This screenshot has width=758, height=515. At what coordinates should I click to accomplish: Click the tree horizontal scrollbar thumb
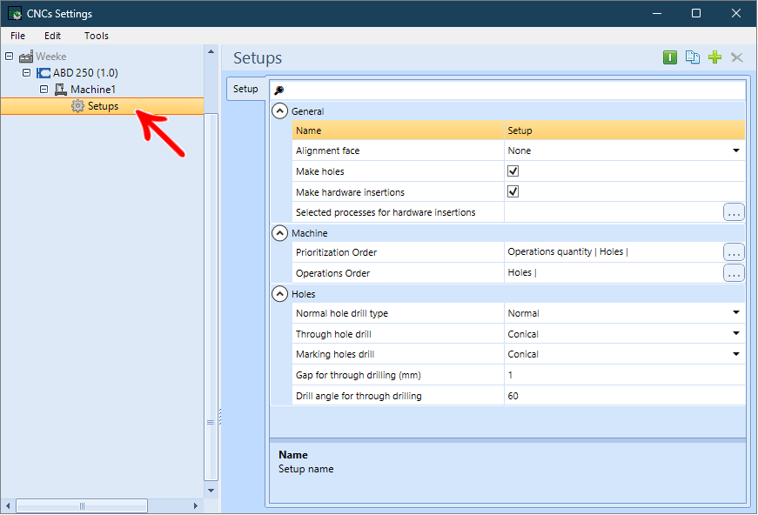[82, 505]
